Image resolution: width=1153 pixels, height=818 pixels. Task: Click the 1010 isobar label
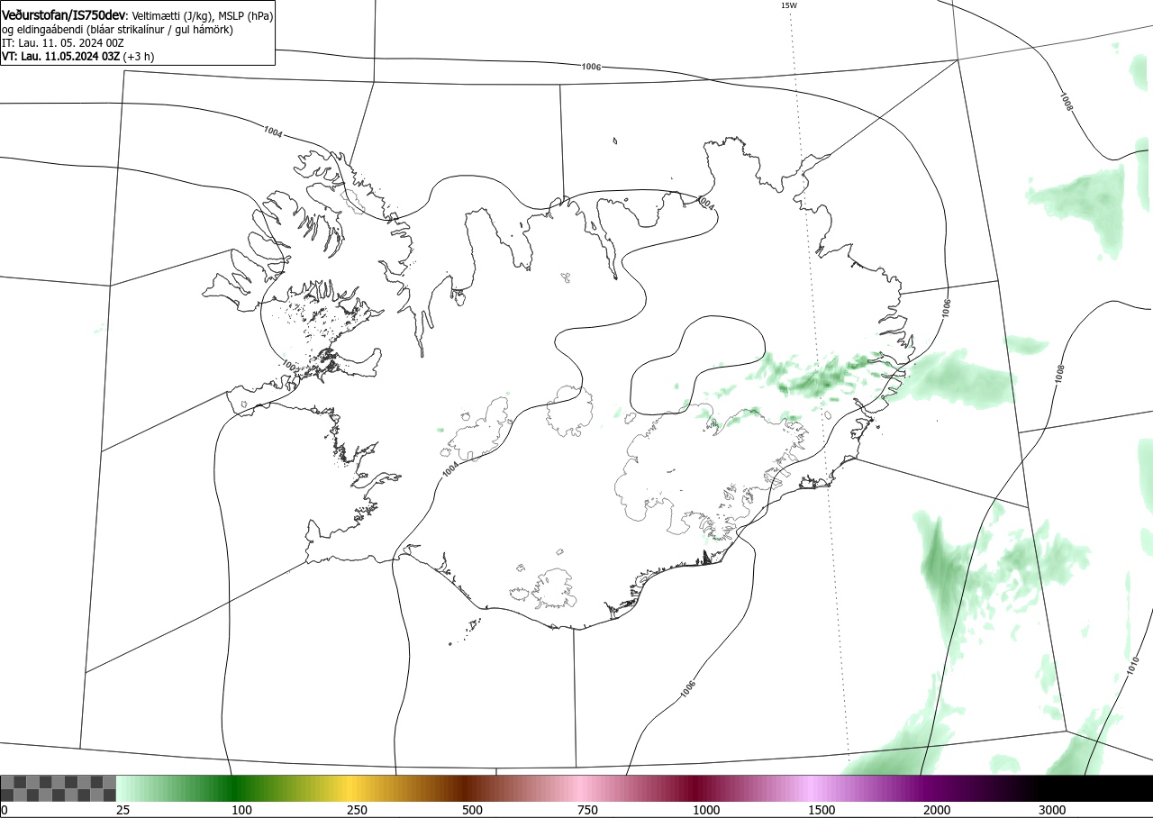pos(1132,665)
